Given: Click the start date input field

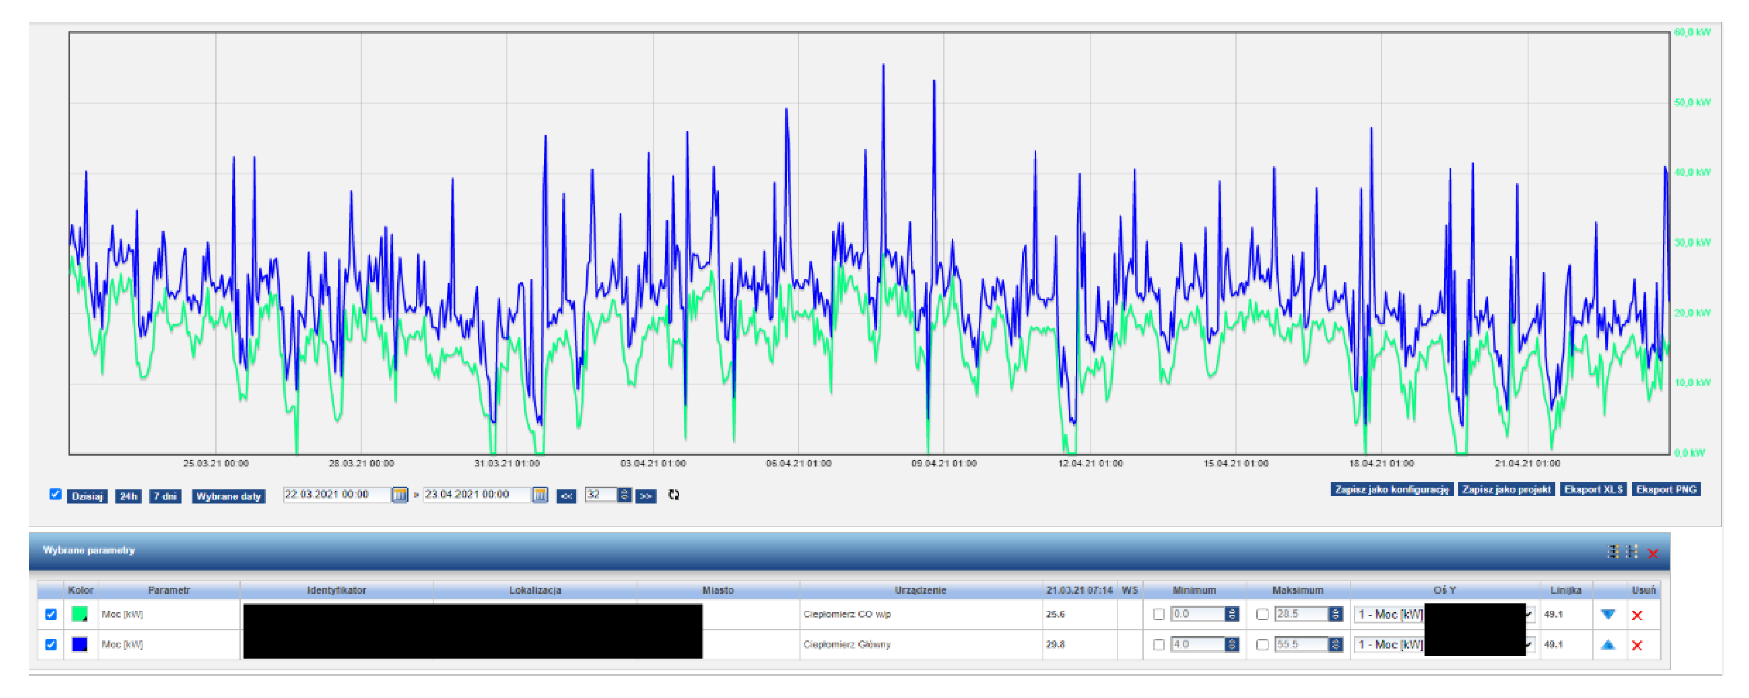Looking at the screenshot, I should 336,494.
